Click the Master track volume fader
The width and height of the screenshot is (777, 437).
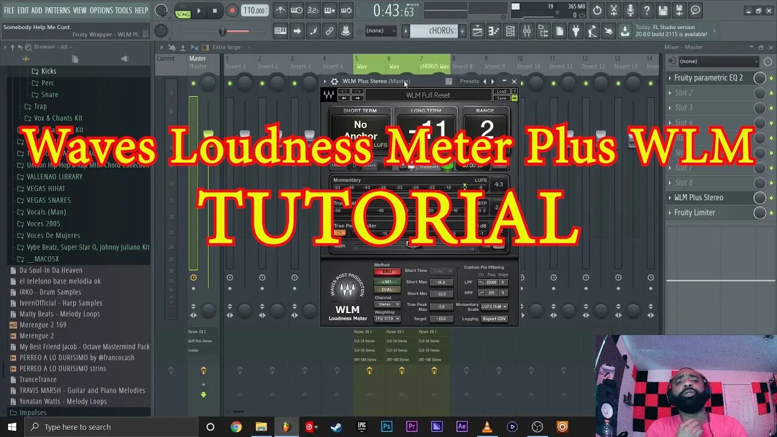click(x=208, y=135)
